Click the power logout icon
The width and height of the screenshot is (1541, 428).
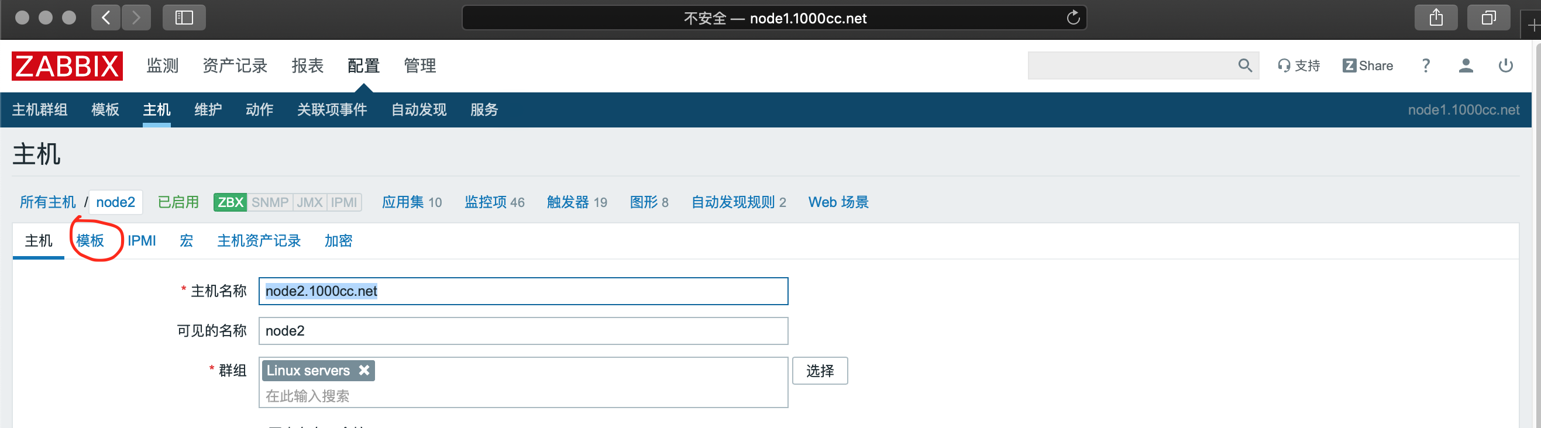click(x=1505, y=65)
